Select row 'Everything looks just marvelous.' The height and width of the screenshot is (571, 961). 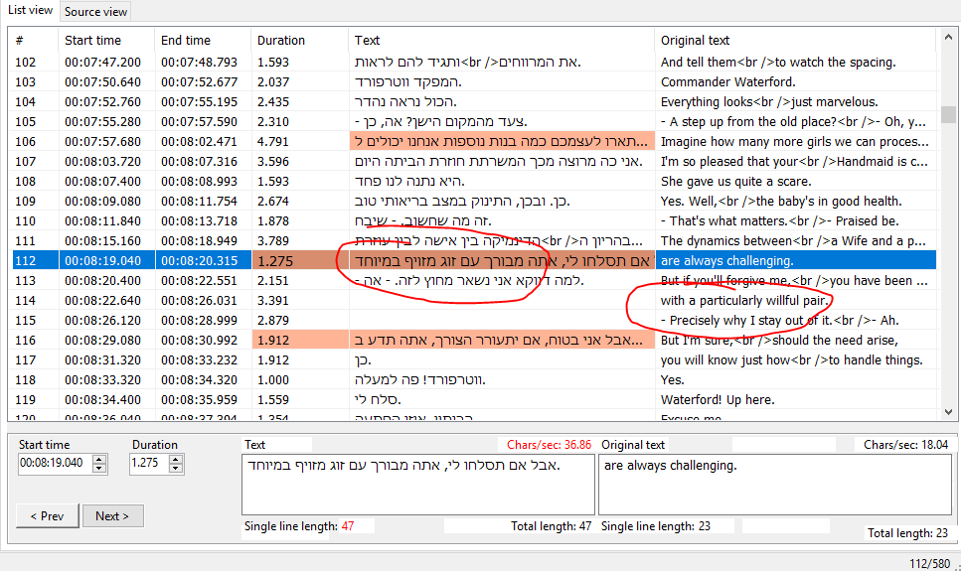[474, 101]
